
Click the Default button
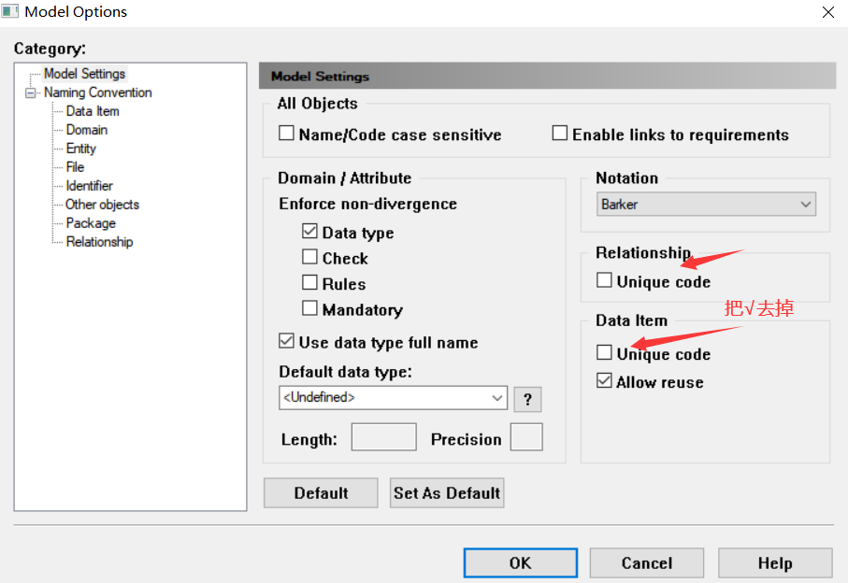(321, 492)
